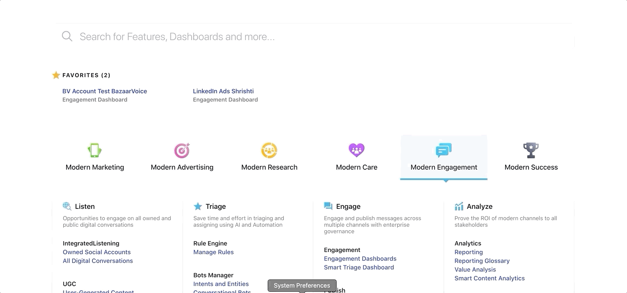Click the Listen globe icon
Image resolution: width=627 pixels, height=293 pixels.
[67, 206]
